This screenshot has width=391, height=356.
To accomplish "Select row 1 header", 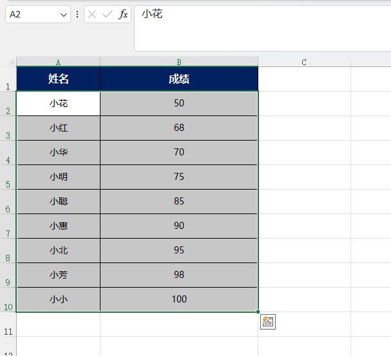I will coord(8,79).
